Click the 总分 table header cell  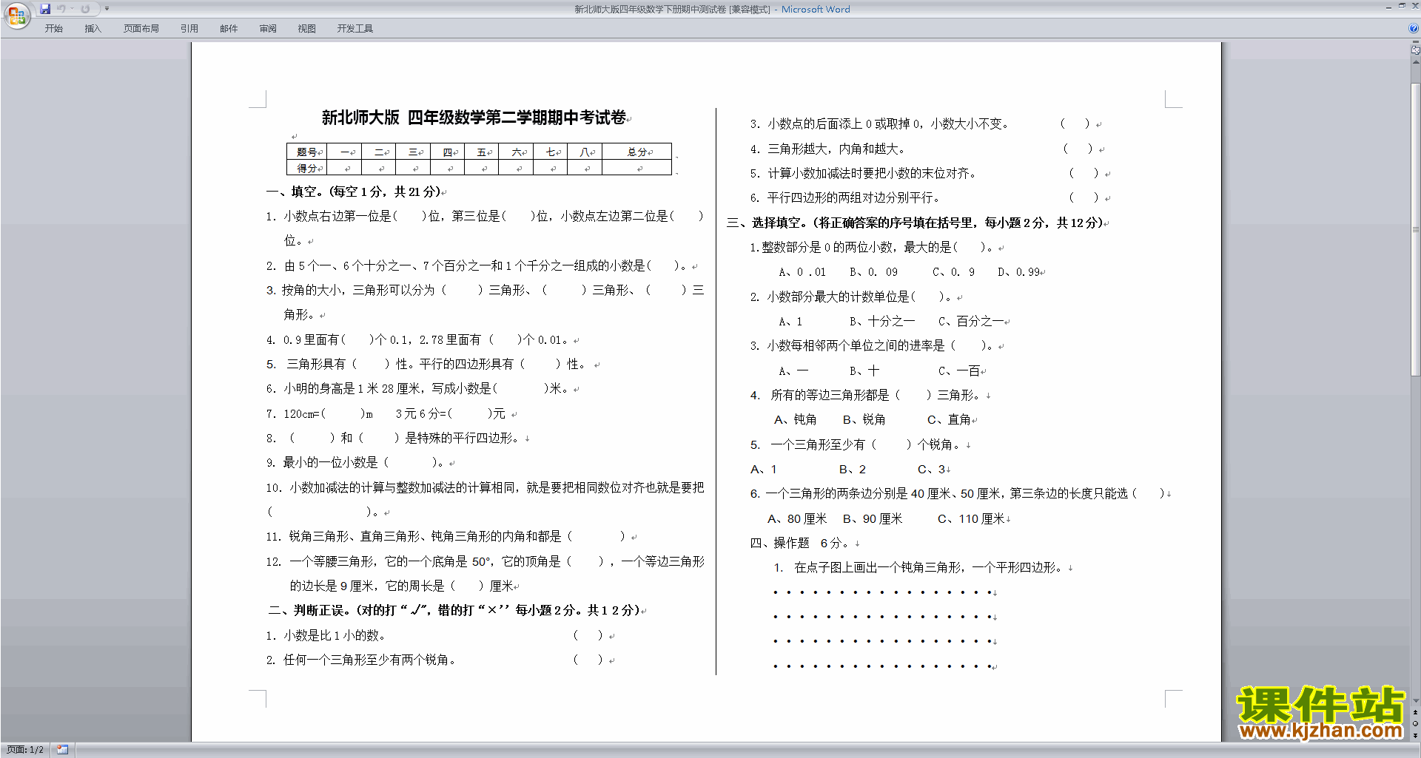click(637, 152)
